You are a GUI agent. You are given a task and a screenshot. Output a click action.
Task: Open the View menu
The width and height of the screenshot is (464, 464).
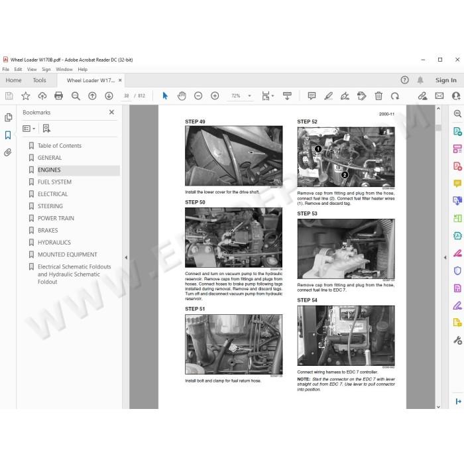point(32,69)
